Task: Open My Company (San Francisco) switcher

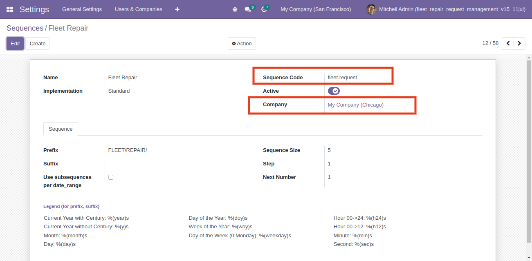Action: click(x=316, y=9)
